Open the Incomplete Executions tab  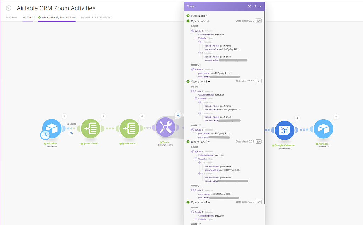96,18
